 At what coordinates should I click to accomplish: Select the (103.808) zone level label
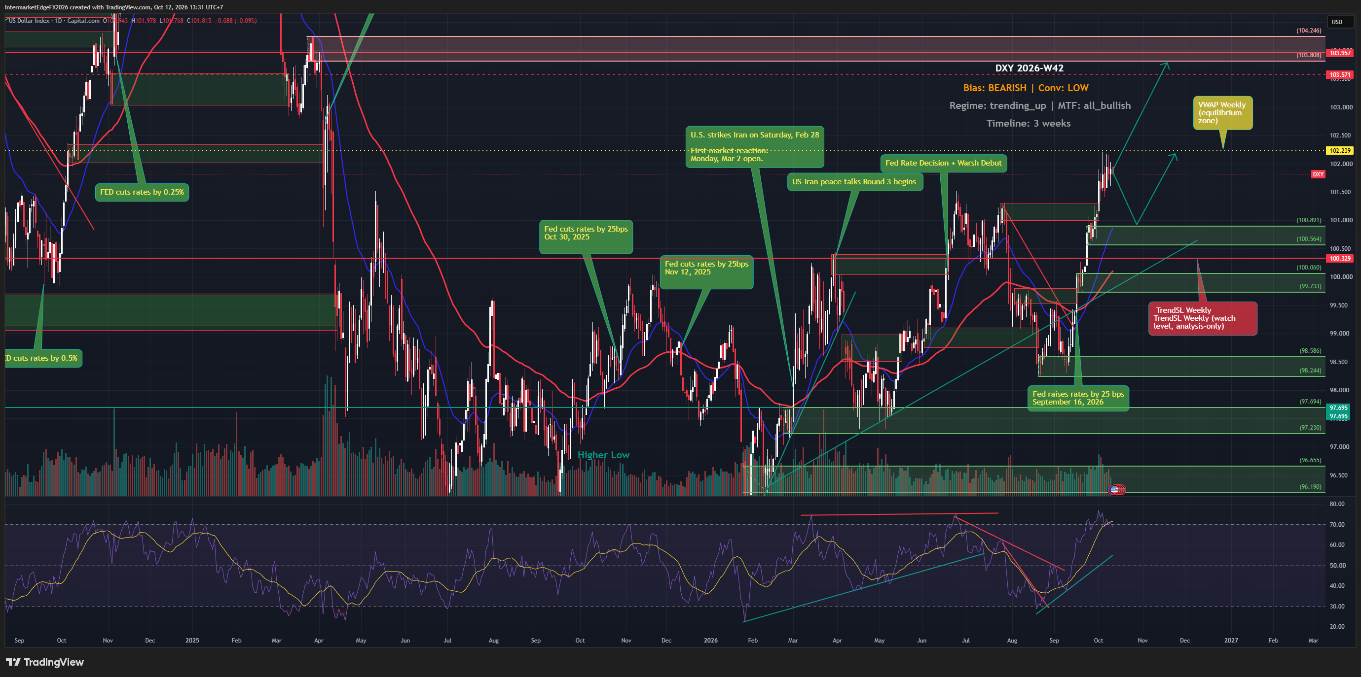point(1308,55)
